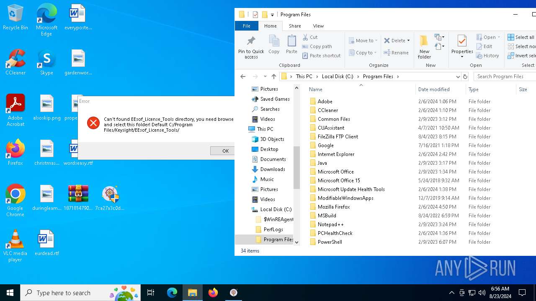Go back in Explorer navigation
Viewport: 536px width, 301px height.
pyautogui.click(x=243, y=77)
